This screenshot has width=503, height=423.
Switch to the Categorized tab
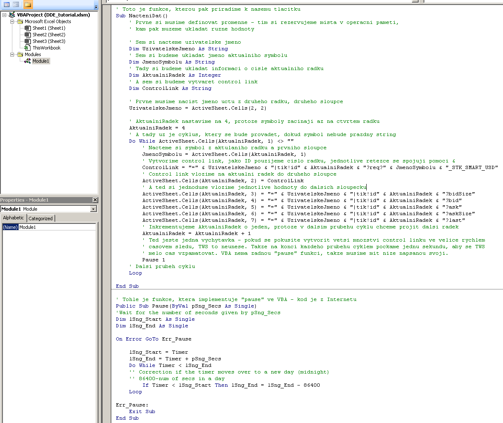tap(40, 219)
